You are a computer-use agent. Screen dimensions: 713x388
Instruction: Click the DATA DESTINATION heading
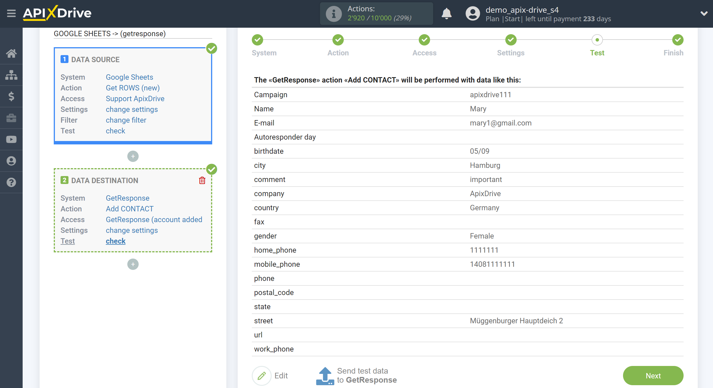click(x=105, y=181)
